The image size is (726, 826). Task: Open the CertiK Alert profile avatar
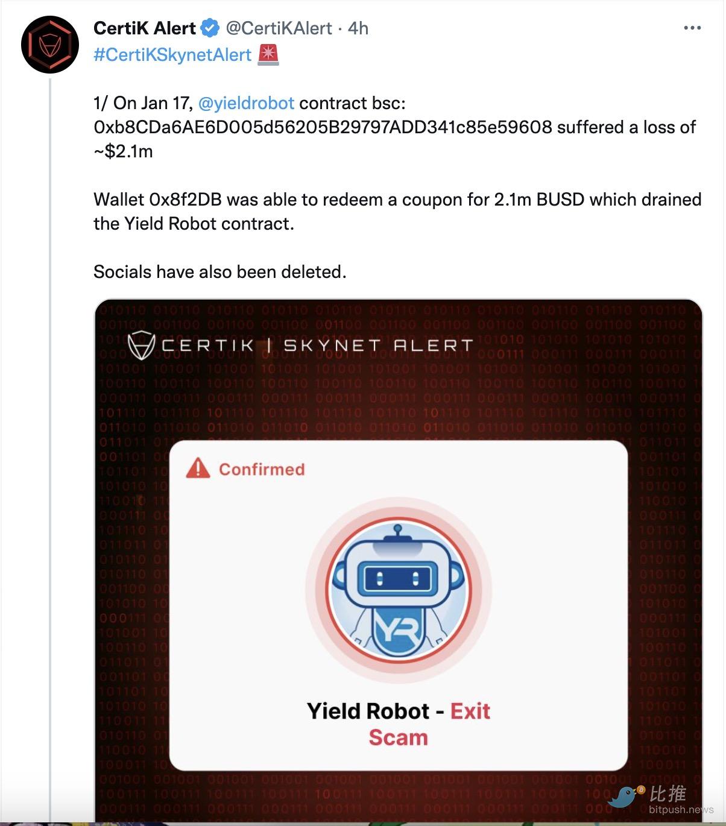(49, 45)
